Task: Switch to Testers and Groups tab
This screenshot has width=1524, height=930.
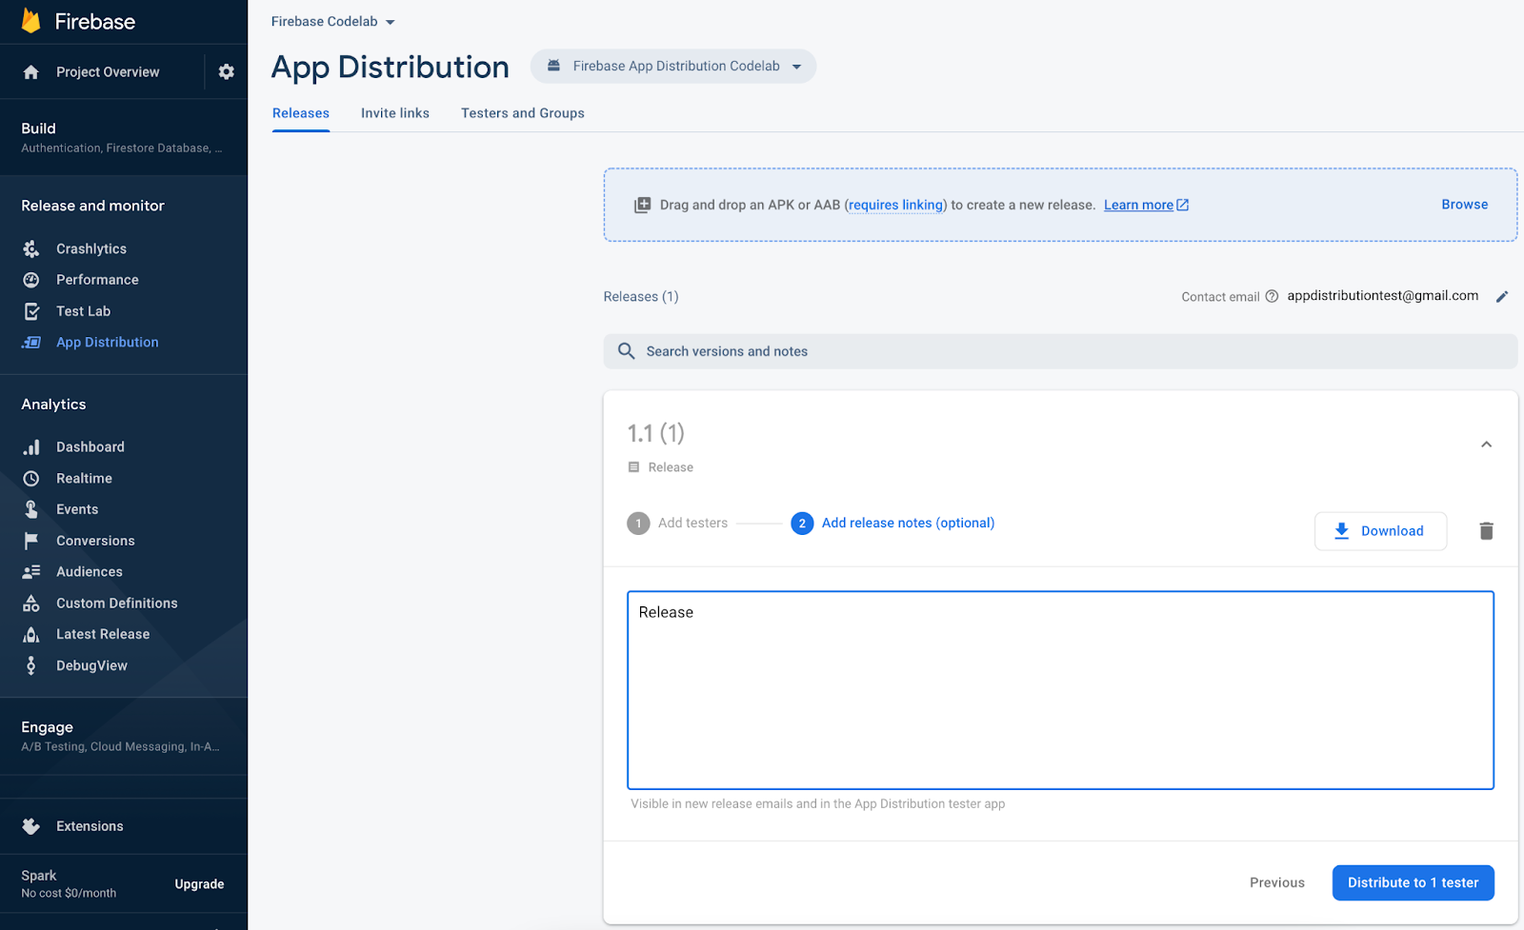Action: point(522,113)
